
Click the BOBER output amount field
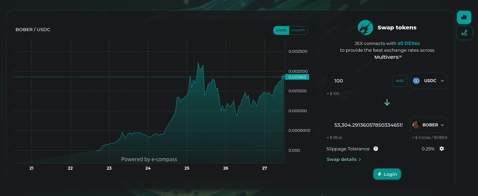coord(368,125)
